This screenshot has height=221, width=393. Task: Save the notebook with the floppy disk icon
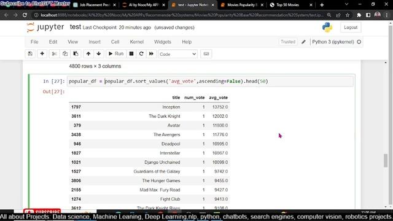tap(30, 54)
